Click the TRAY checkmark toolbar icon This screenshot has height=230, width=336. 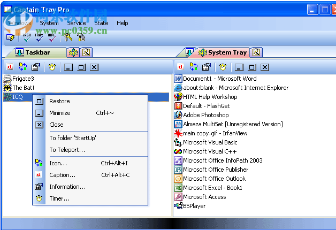[x=39, y=37]
